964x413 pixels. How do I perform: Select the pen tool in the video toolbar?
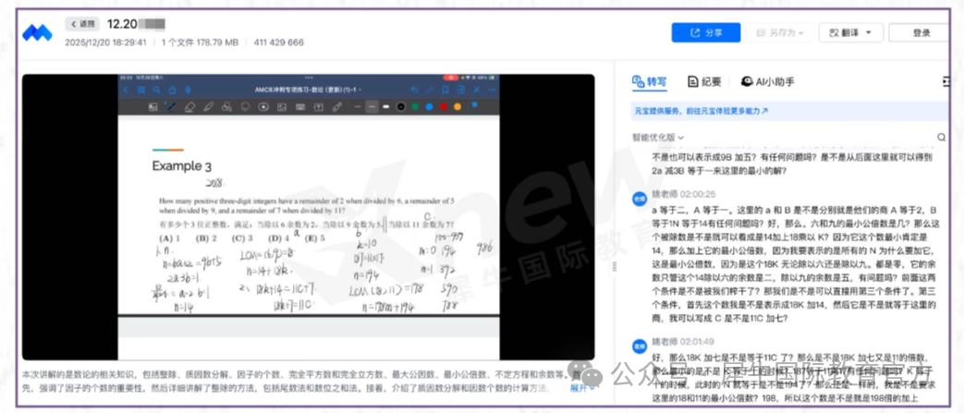pyautogui.click(x=171, y=106)
